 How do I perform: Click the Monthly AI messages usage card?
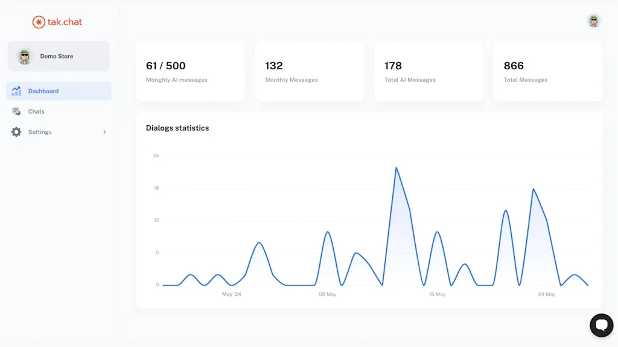[190, 70]
